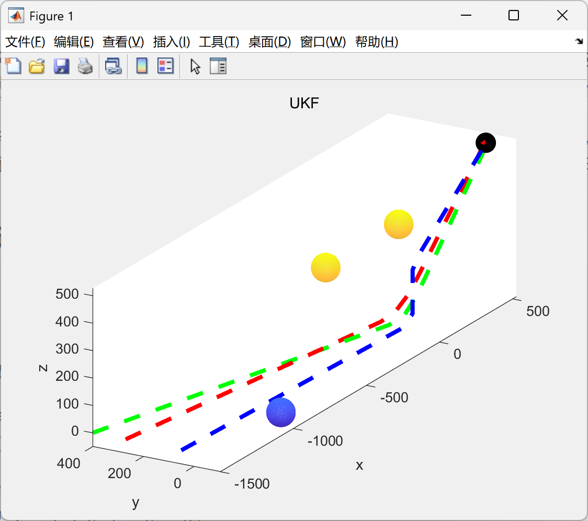Click the dock figure arrow icon
This screenshot has height=521, width=588.
coord(580,41)
